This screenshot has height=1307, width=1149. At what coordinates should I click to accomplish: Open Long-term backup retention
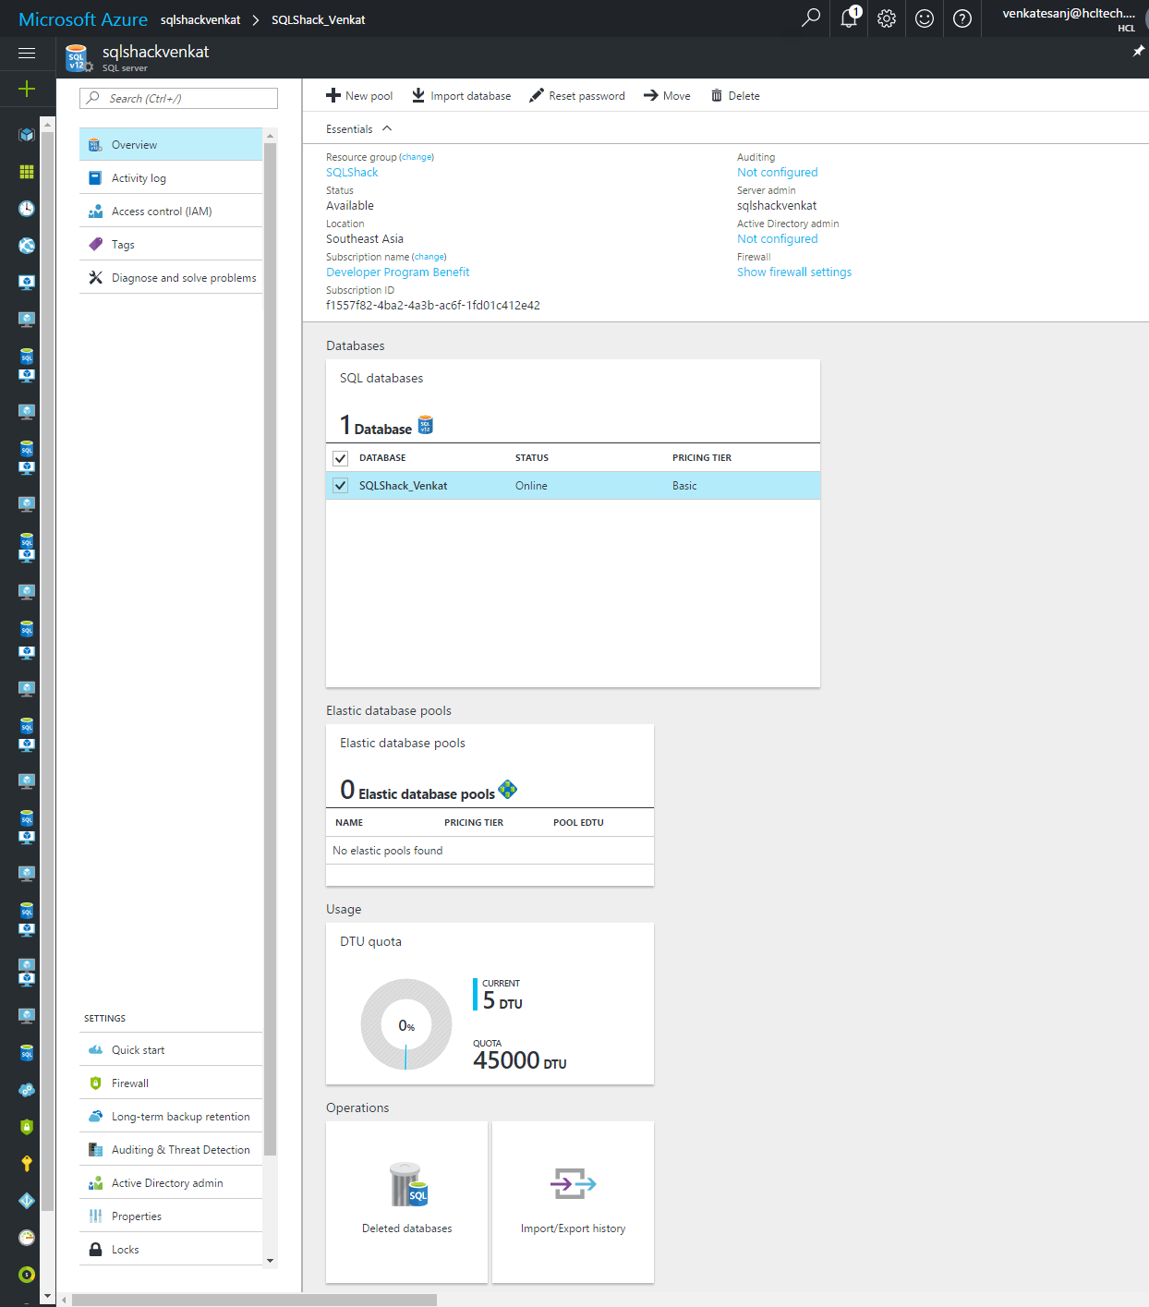pos(171,1117)
